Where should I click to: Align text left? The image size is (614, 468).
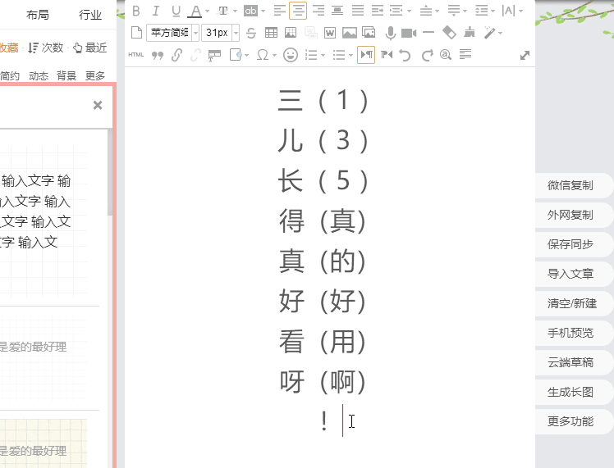click(x=280, y=11)
